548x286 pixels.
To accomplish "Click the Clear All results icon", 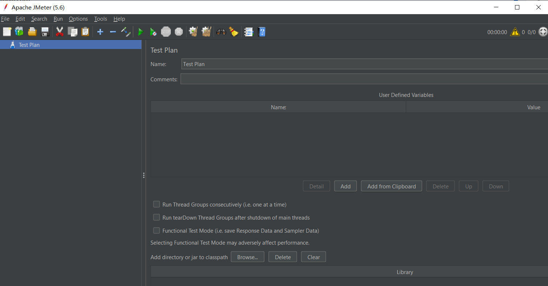I will click(x=206, y=32).
